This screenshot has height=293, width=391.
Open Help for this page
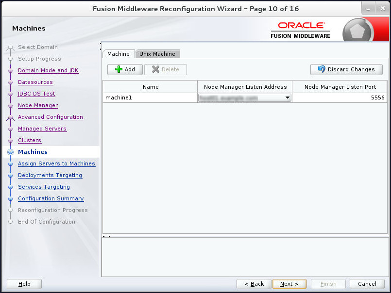(x=24, y=284)
